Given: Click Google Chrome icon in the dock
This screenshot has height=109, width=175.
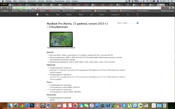Looking at the screenshot, I should point(21,105).
